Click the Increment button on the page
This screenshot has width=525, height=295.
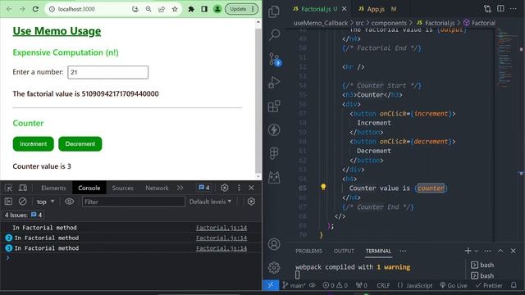pos(33,144)
